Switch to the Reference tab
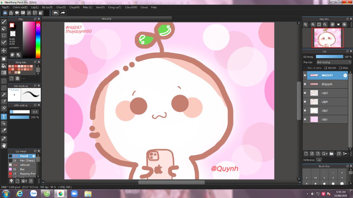Image resolution: width=353 pixels, height=198 pixels. point(309,160)
